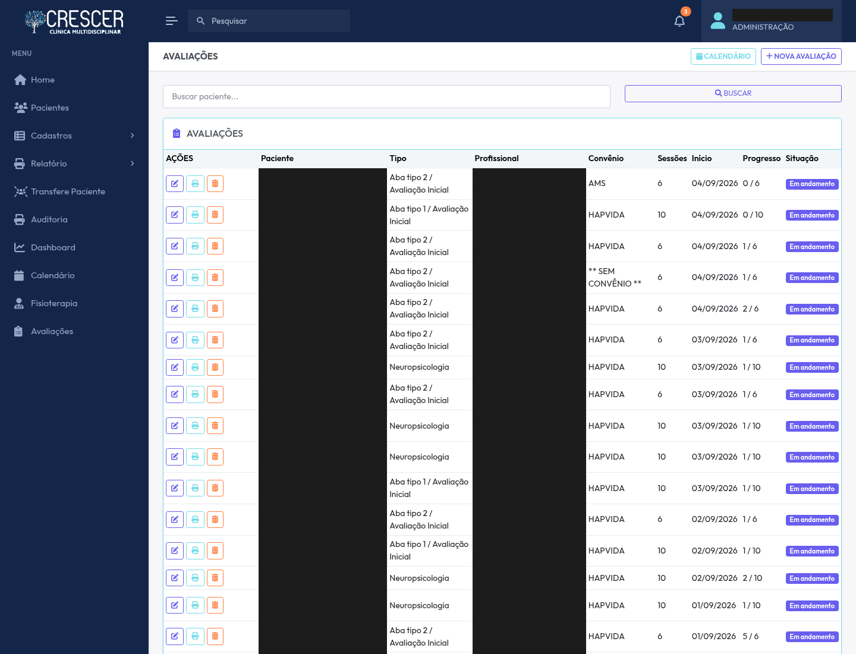
Task: Print the 01/09/2026 evaluation with progress 1 / 10
Action: pos(195,605)
